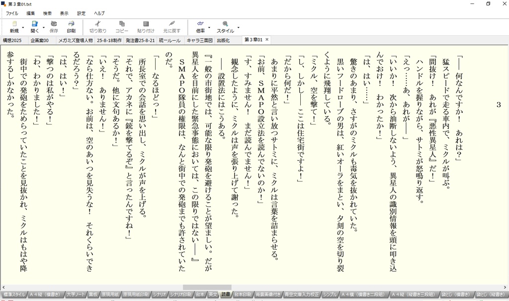Click the 新規 (New) document icon
This screenshot has width=509, height=301.
click(x=14, y=24)
